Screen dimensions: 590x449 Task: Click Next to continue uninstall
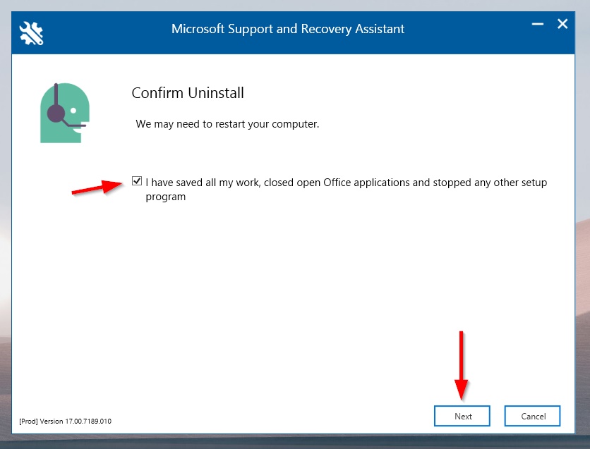[462, 416]
